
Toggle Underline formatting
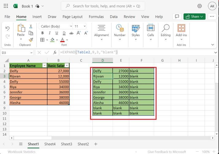(x=57, y=33)
